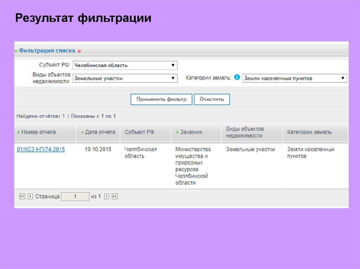360x269 pixels.
Task: Jump to the last page icon
Action: coord(115,197)
